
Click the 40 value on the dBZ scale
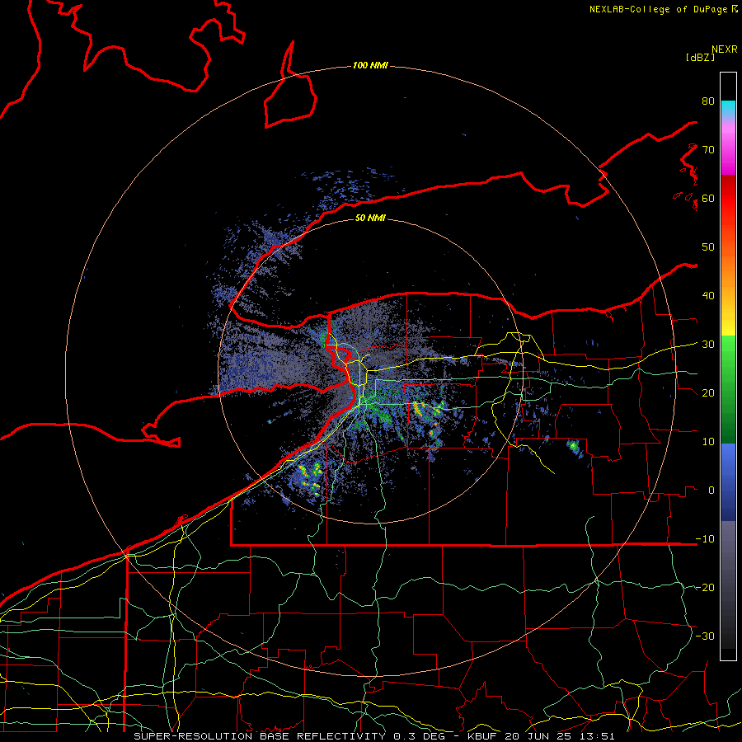pyautogui.click(x=708, y=295)
